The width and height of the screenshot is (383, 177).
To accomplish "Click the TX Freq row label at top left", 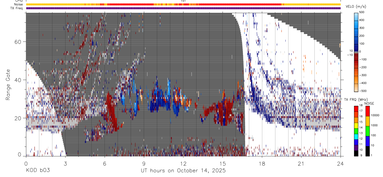I will (x=16, y=8).
